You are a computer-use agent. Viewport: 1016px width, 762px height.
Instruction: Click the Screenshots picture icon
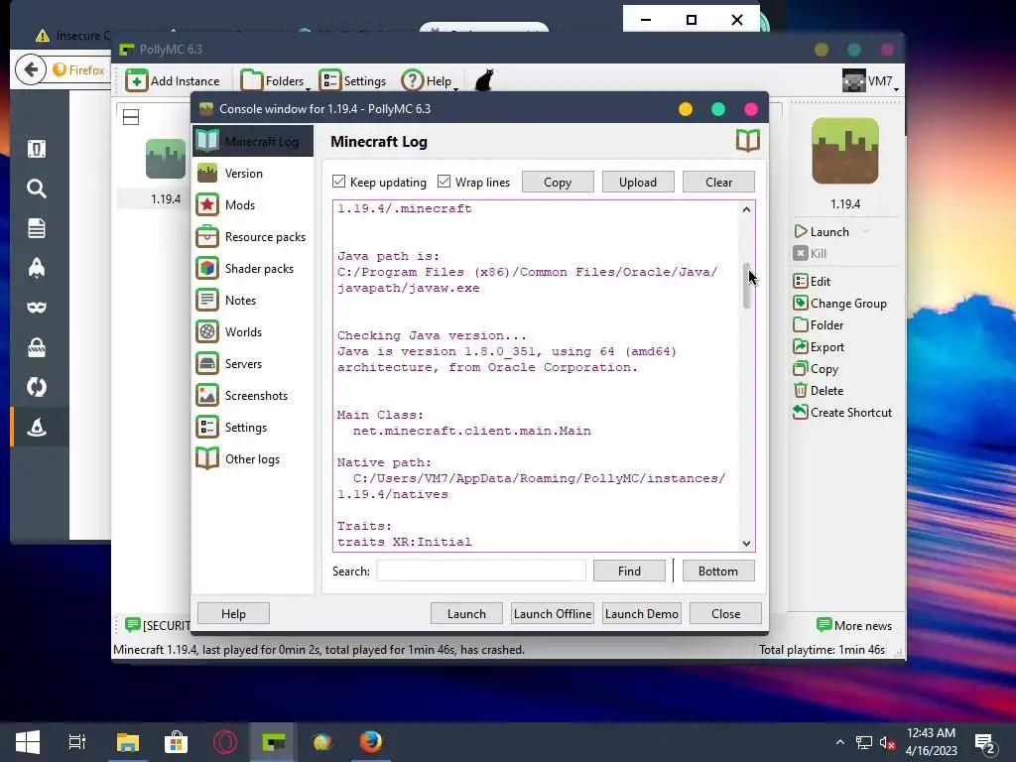pos(207,395)
